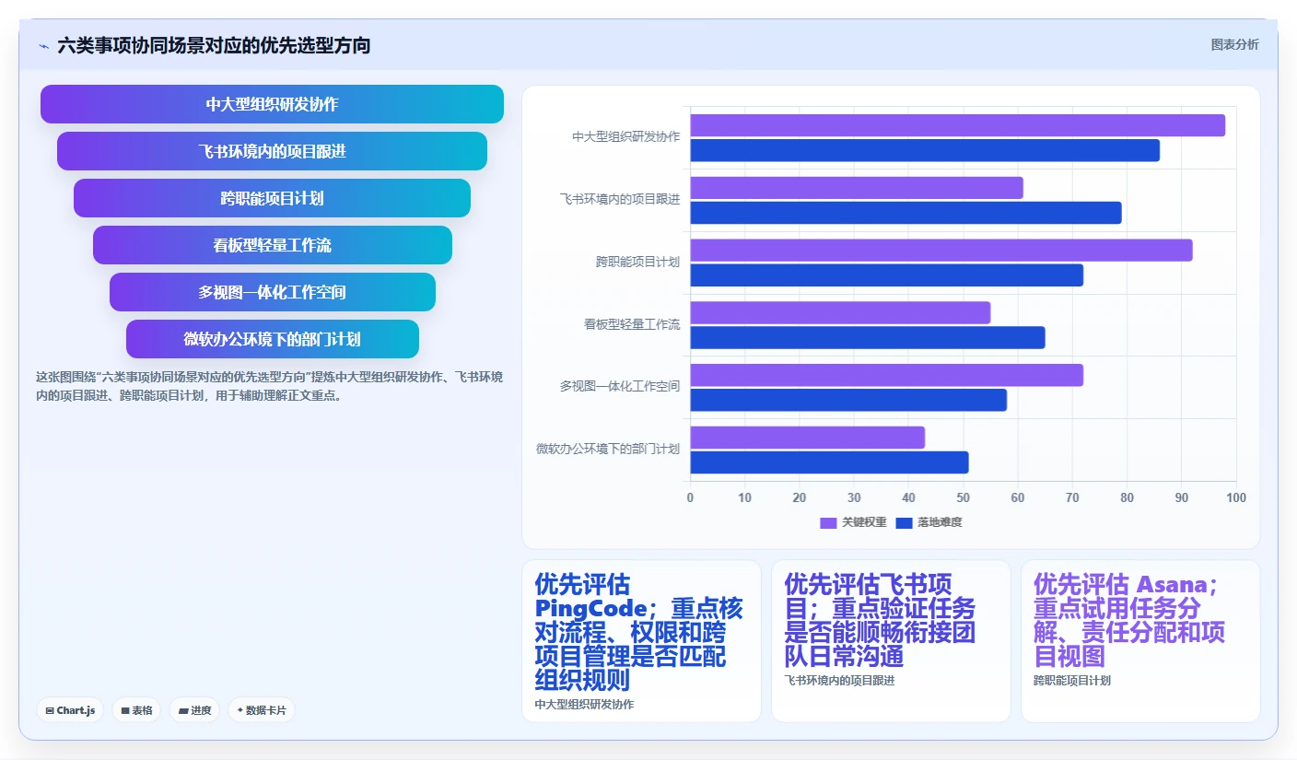
Task: Toggle the 关键权重 legend entry
Action: (853, 522)
